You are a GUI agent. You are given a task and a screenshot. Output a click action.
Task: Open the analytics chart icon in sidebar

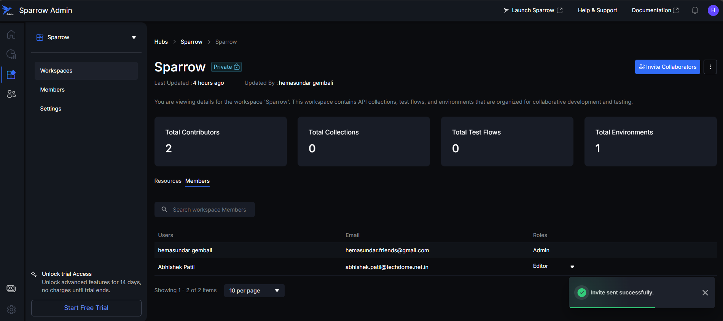pos(11,54)
